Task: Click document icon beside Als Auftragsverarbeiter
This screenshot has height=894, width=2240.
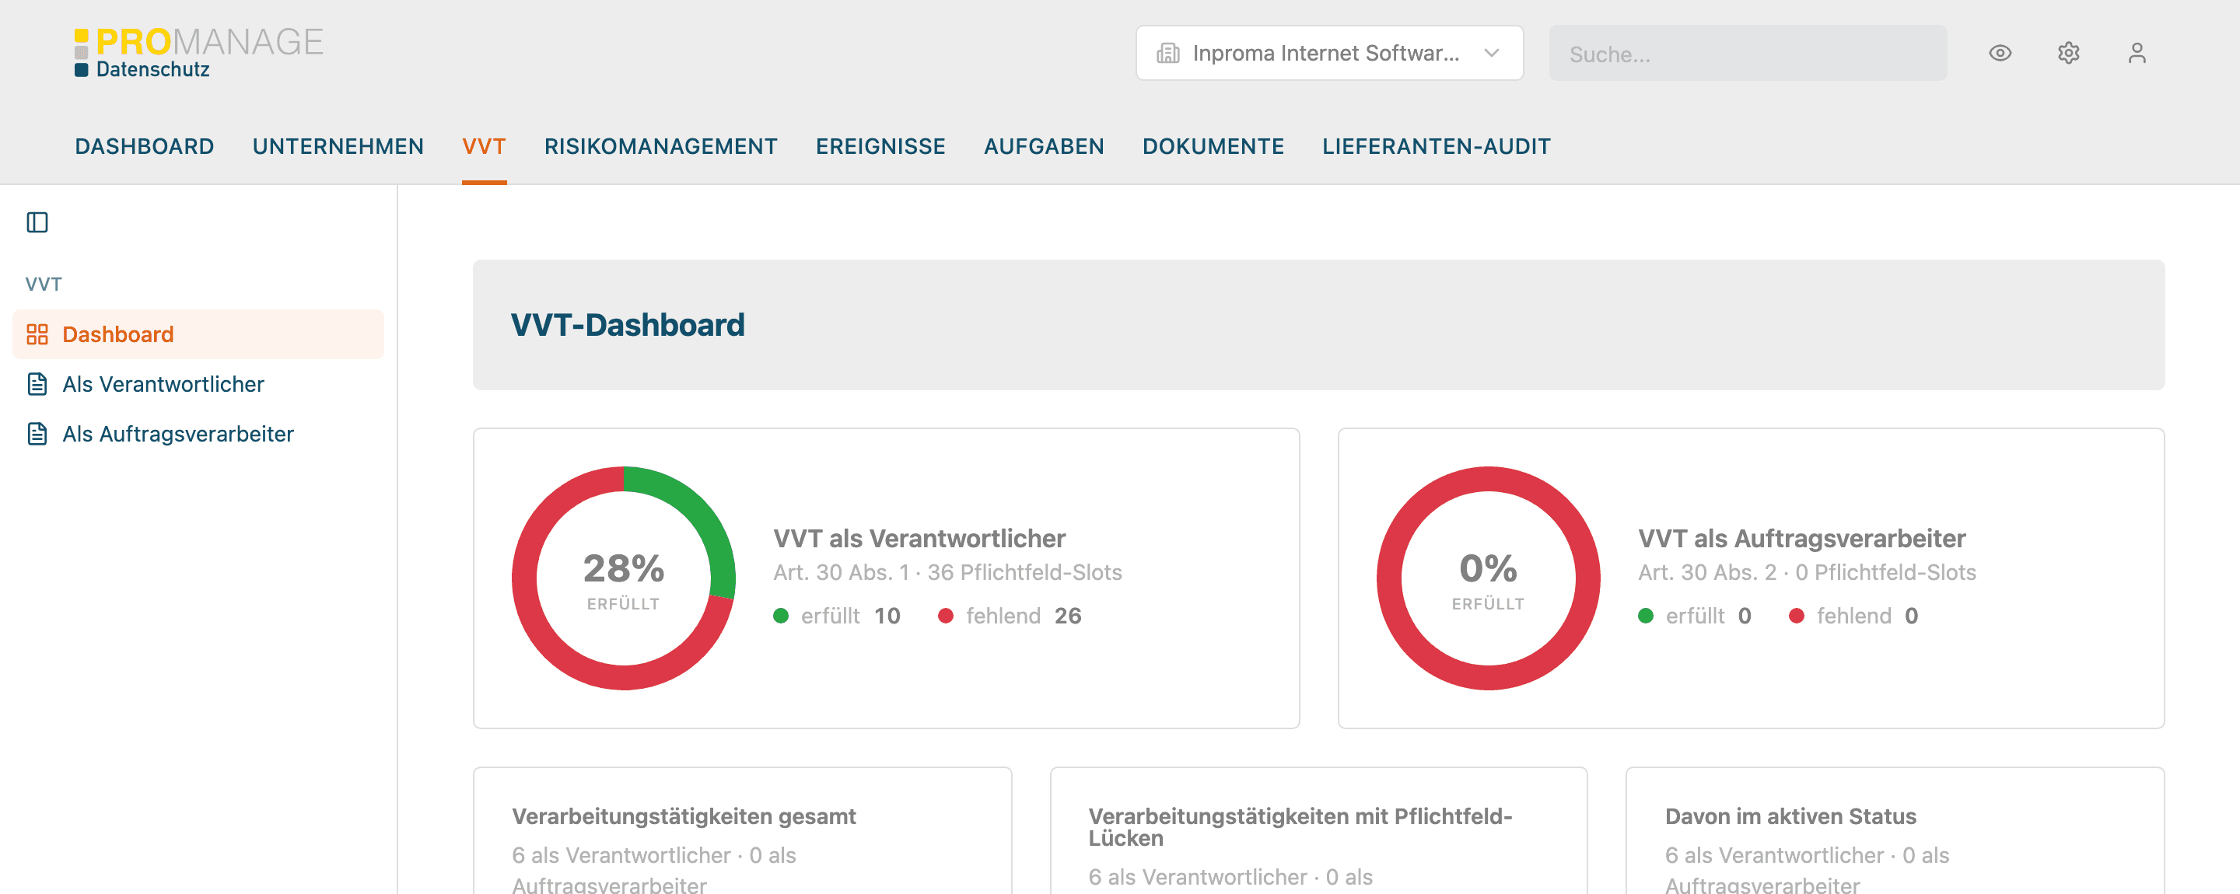Action: coord(37,434)
